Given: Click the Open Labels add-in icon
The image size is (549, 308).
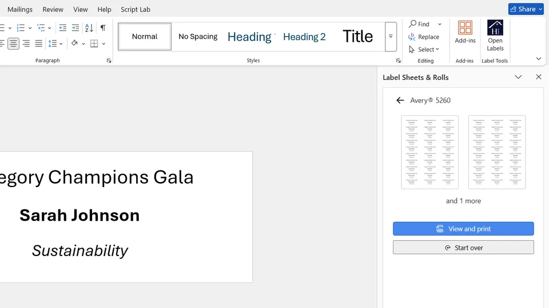Looking at the screenshot, I should click(x=495, y=35).
